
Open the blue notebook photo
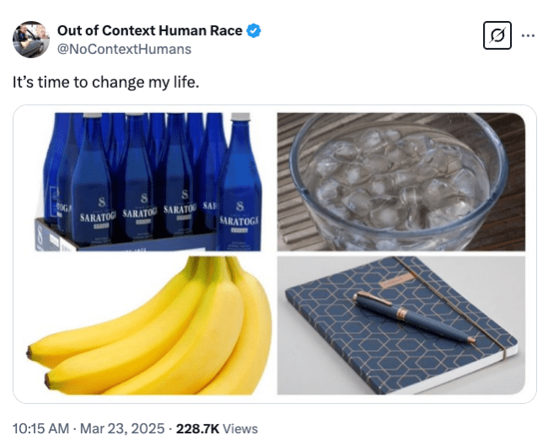pyautogui.click(x=401, y=325)
